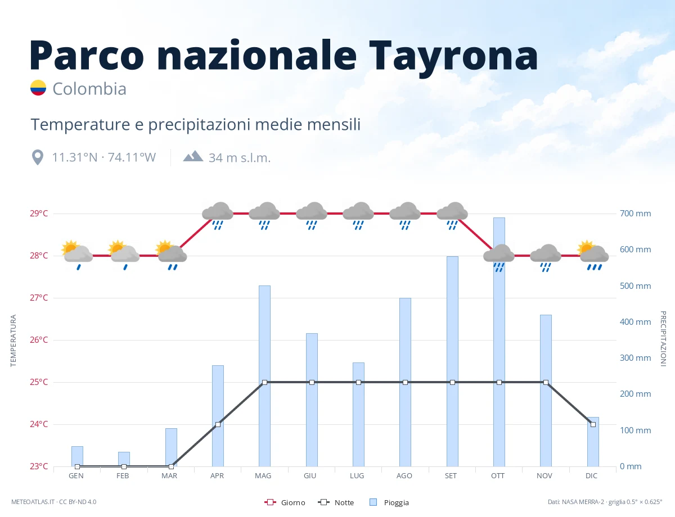Select the March precipitation bar
The width and height of the screenshot is (675, 517).
click(x=171, y=447)
